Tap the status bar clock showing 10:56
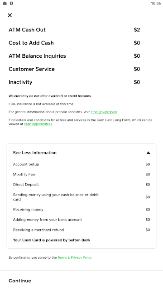 156,3
